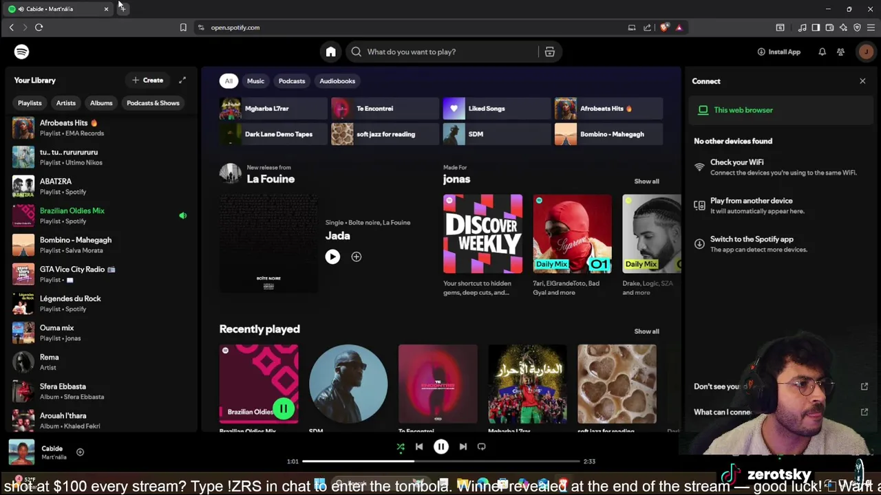This screenshot has height=495, width=881.
Task: Open GTA Vice City Radio playlist
Action: pos(100,274)
